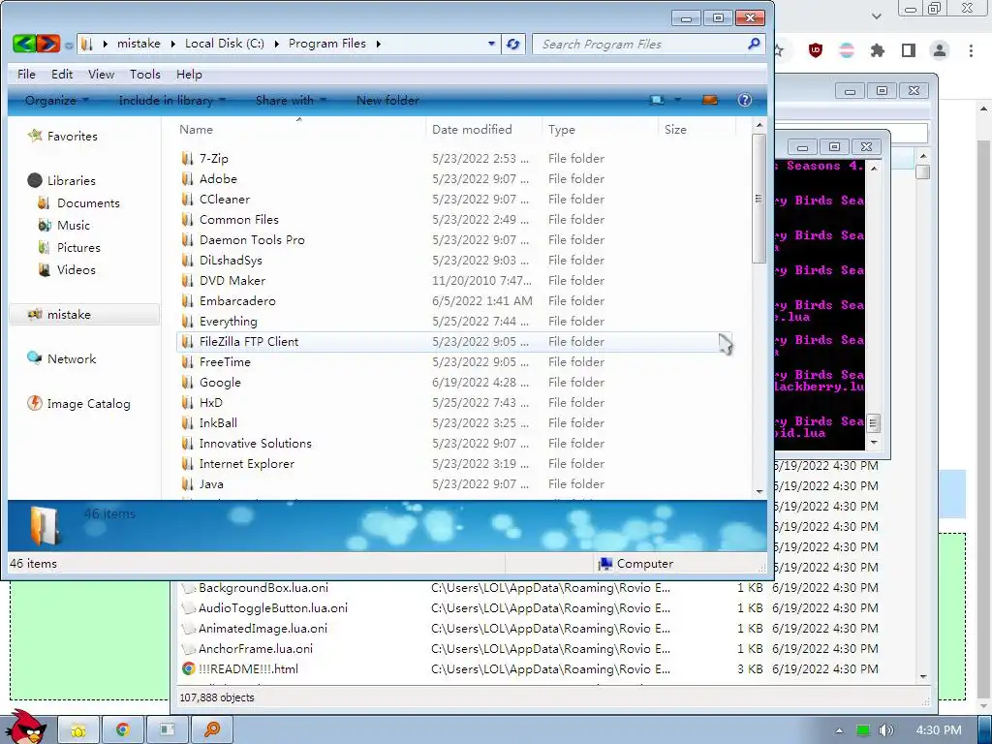Refresh the Program Files folder view
This screenshot has height=744, width=992.
point(513,44)
